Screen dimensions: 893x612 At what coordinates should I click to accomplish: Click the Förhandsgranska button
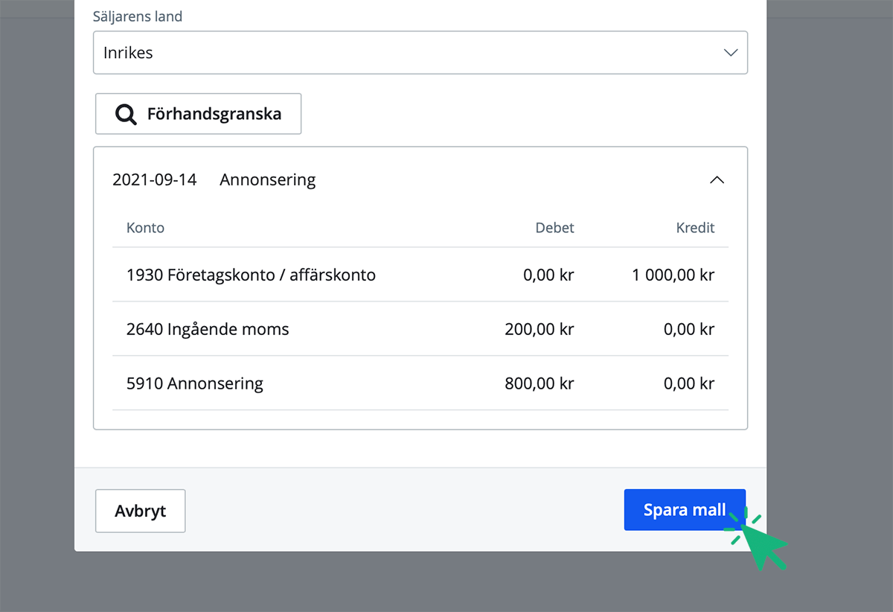pos(198,113)
